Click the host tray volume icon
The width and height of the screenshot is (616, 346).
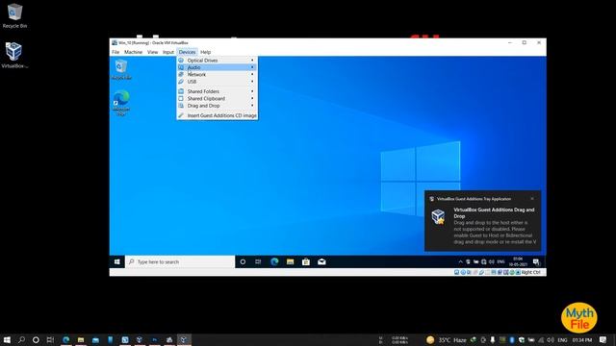pyautogui.click(x=551, y=339)
